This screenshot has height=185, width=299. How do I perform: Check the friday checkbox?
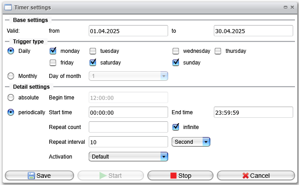(53, 63)
